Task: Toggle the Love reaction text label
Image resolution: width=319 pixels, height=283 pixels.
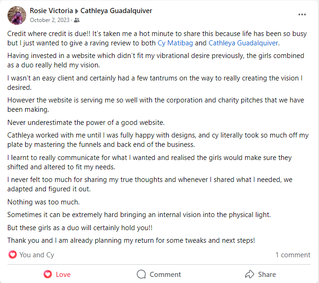Action: [x=63, y=275]
